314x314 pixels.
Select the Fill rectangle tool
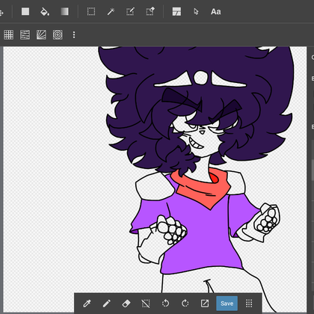(25, 11)
